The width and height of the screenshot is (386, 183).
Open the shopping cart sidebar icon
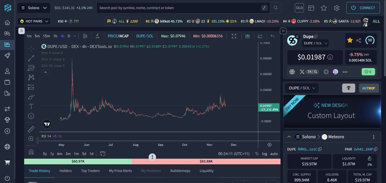[7, 163]
